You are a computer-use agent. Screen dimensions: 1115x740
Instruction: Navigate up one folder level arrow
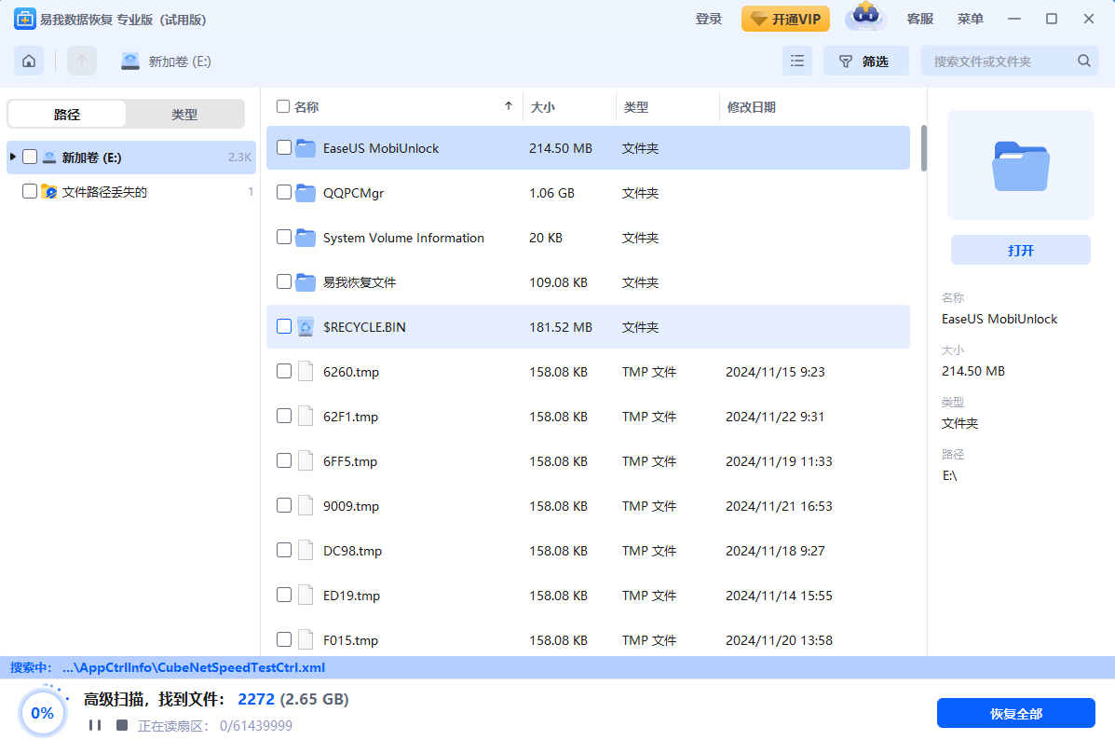pos(82,62)
